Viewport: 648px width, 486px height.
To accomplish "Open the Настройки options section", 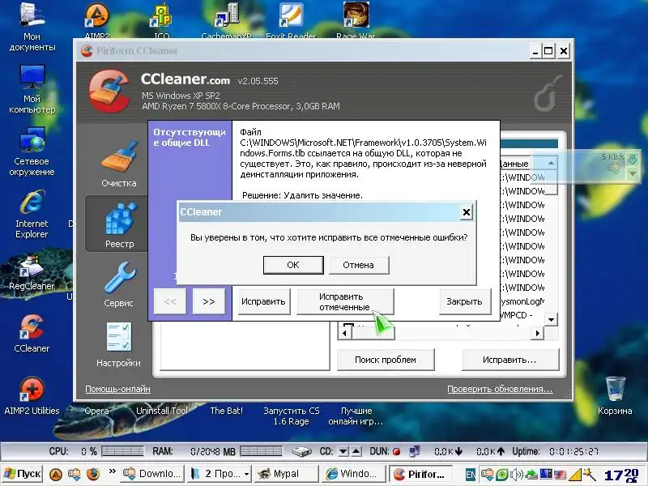I will (118, 345).
